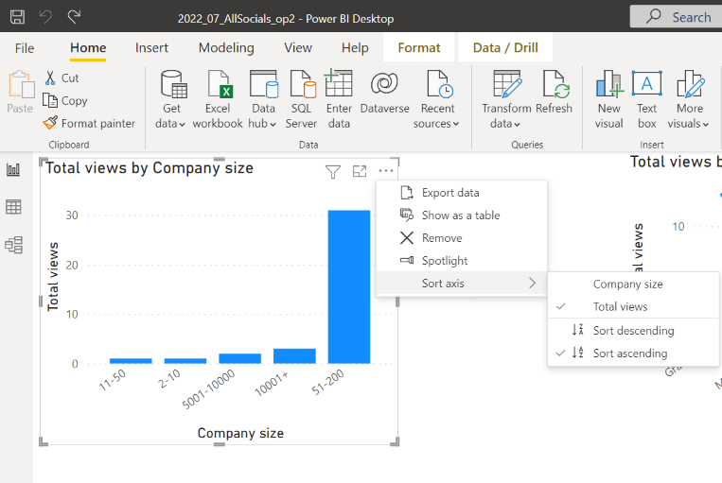Click the More options ellipsis on visual
This screenshot has height=483, width=722.
coord(386,171)
